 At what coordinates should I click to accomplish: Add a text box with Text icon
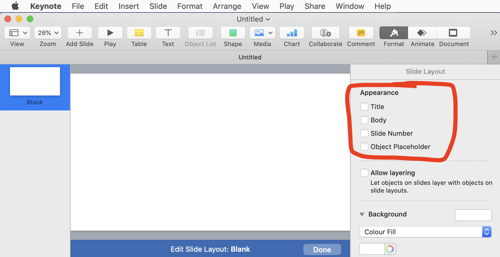pos(168,33)
